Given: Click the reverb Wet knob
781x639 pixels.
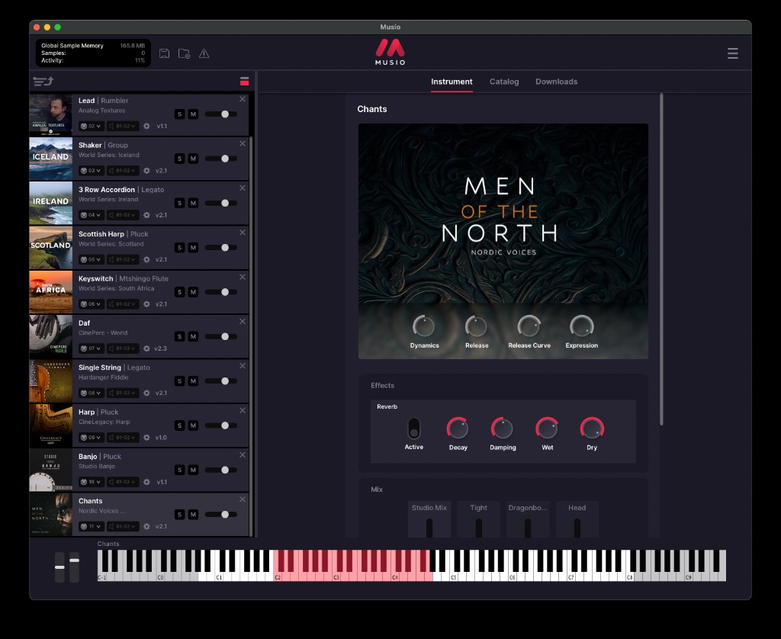Looking at the screenshot, I should pyautogui.click(x=547, y=429).
